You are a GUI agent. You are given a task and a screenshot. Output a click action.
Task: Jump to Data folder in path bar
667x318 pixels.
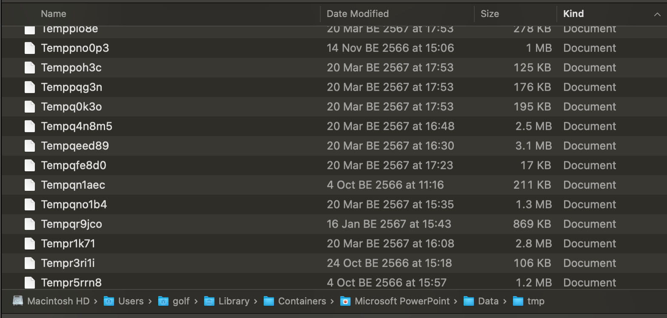488,301
